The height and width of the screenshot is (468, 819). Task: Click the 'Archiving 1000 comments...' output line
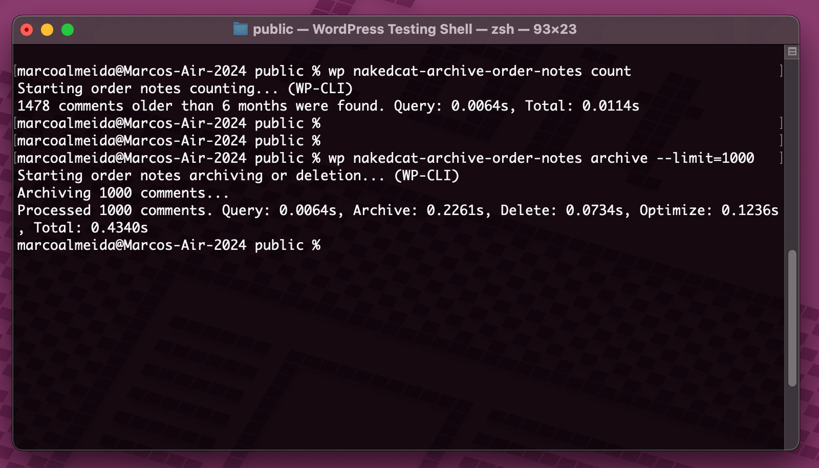[123, 193]
